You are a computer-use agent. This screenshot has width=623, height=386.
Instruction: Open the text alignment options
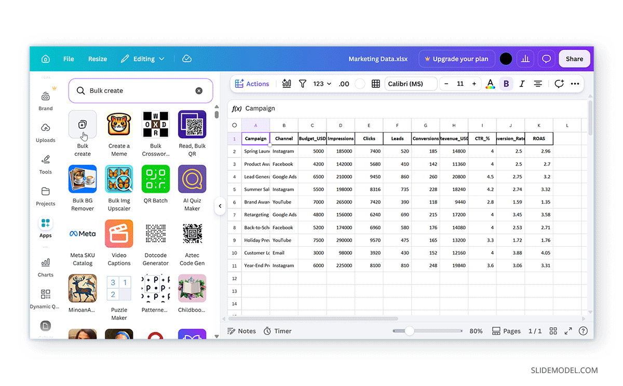pos(538,84)
